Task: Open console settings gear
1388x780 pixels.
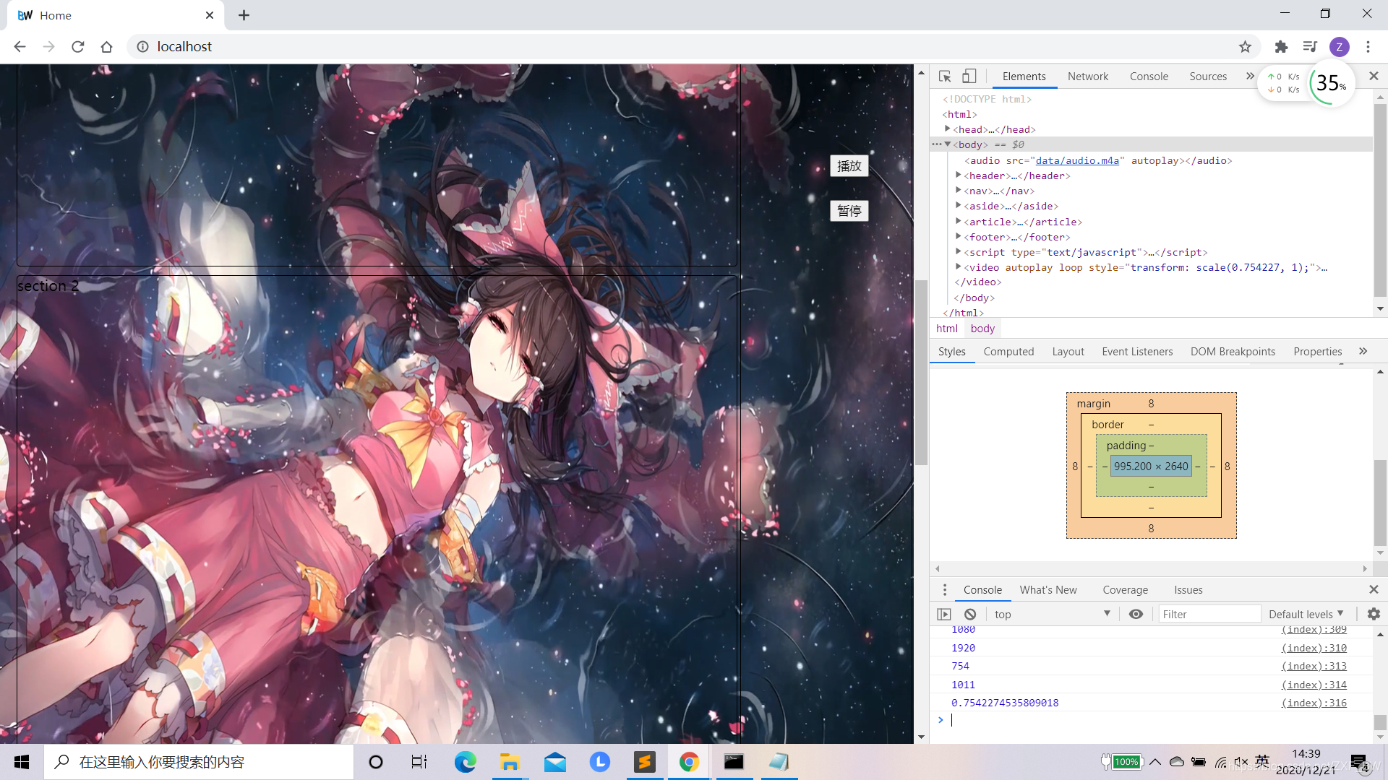Action: pyautogui.click(x=1374, y=615)
